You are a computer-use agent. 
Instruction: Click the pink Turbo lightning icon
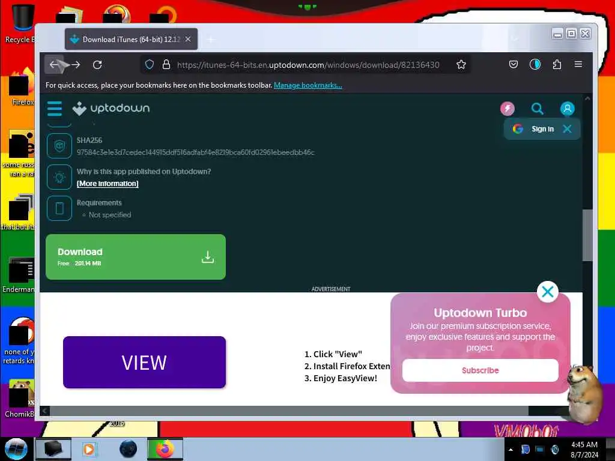[x=507, y=109]
